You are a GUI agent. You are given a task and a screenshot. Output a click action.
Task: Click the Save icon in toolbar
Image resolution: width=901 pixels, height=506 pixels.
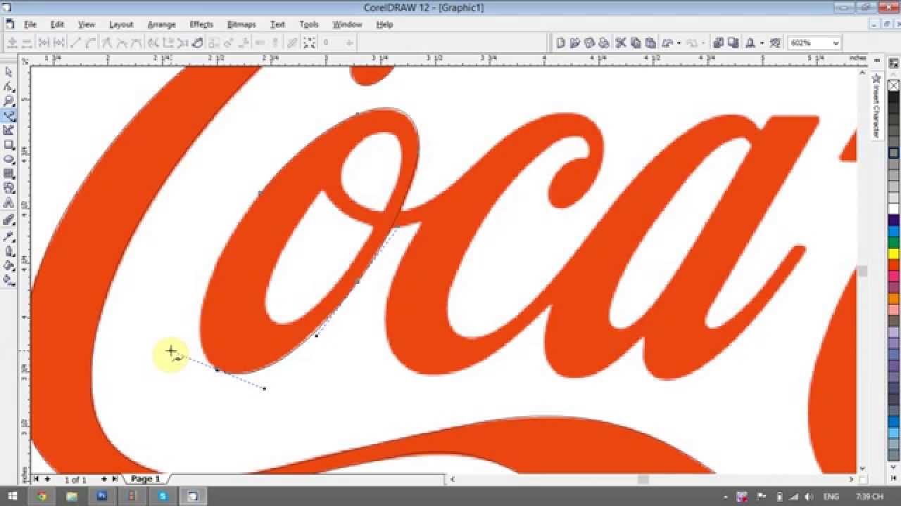589,43
